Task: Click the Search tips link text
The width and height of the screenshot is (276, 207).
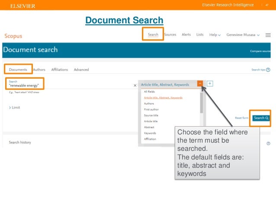Action: (258, 70)
